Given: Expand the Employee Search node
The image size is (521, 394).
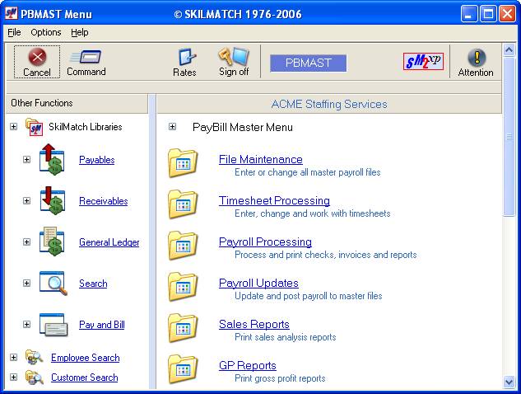Looking at the screenshot, I should tap(13, 358).
